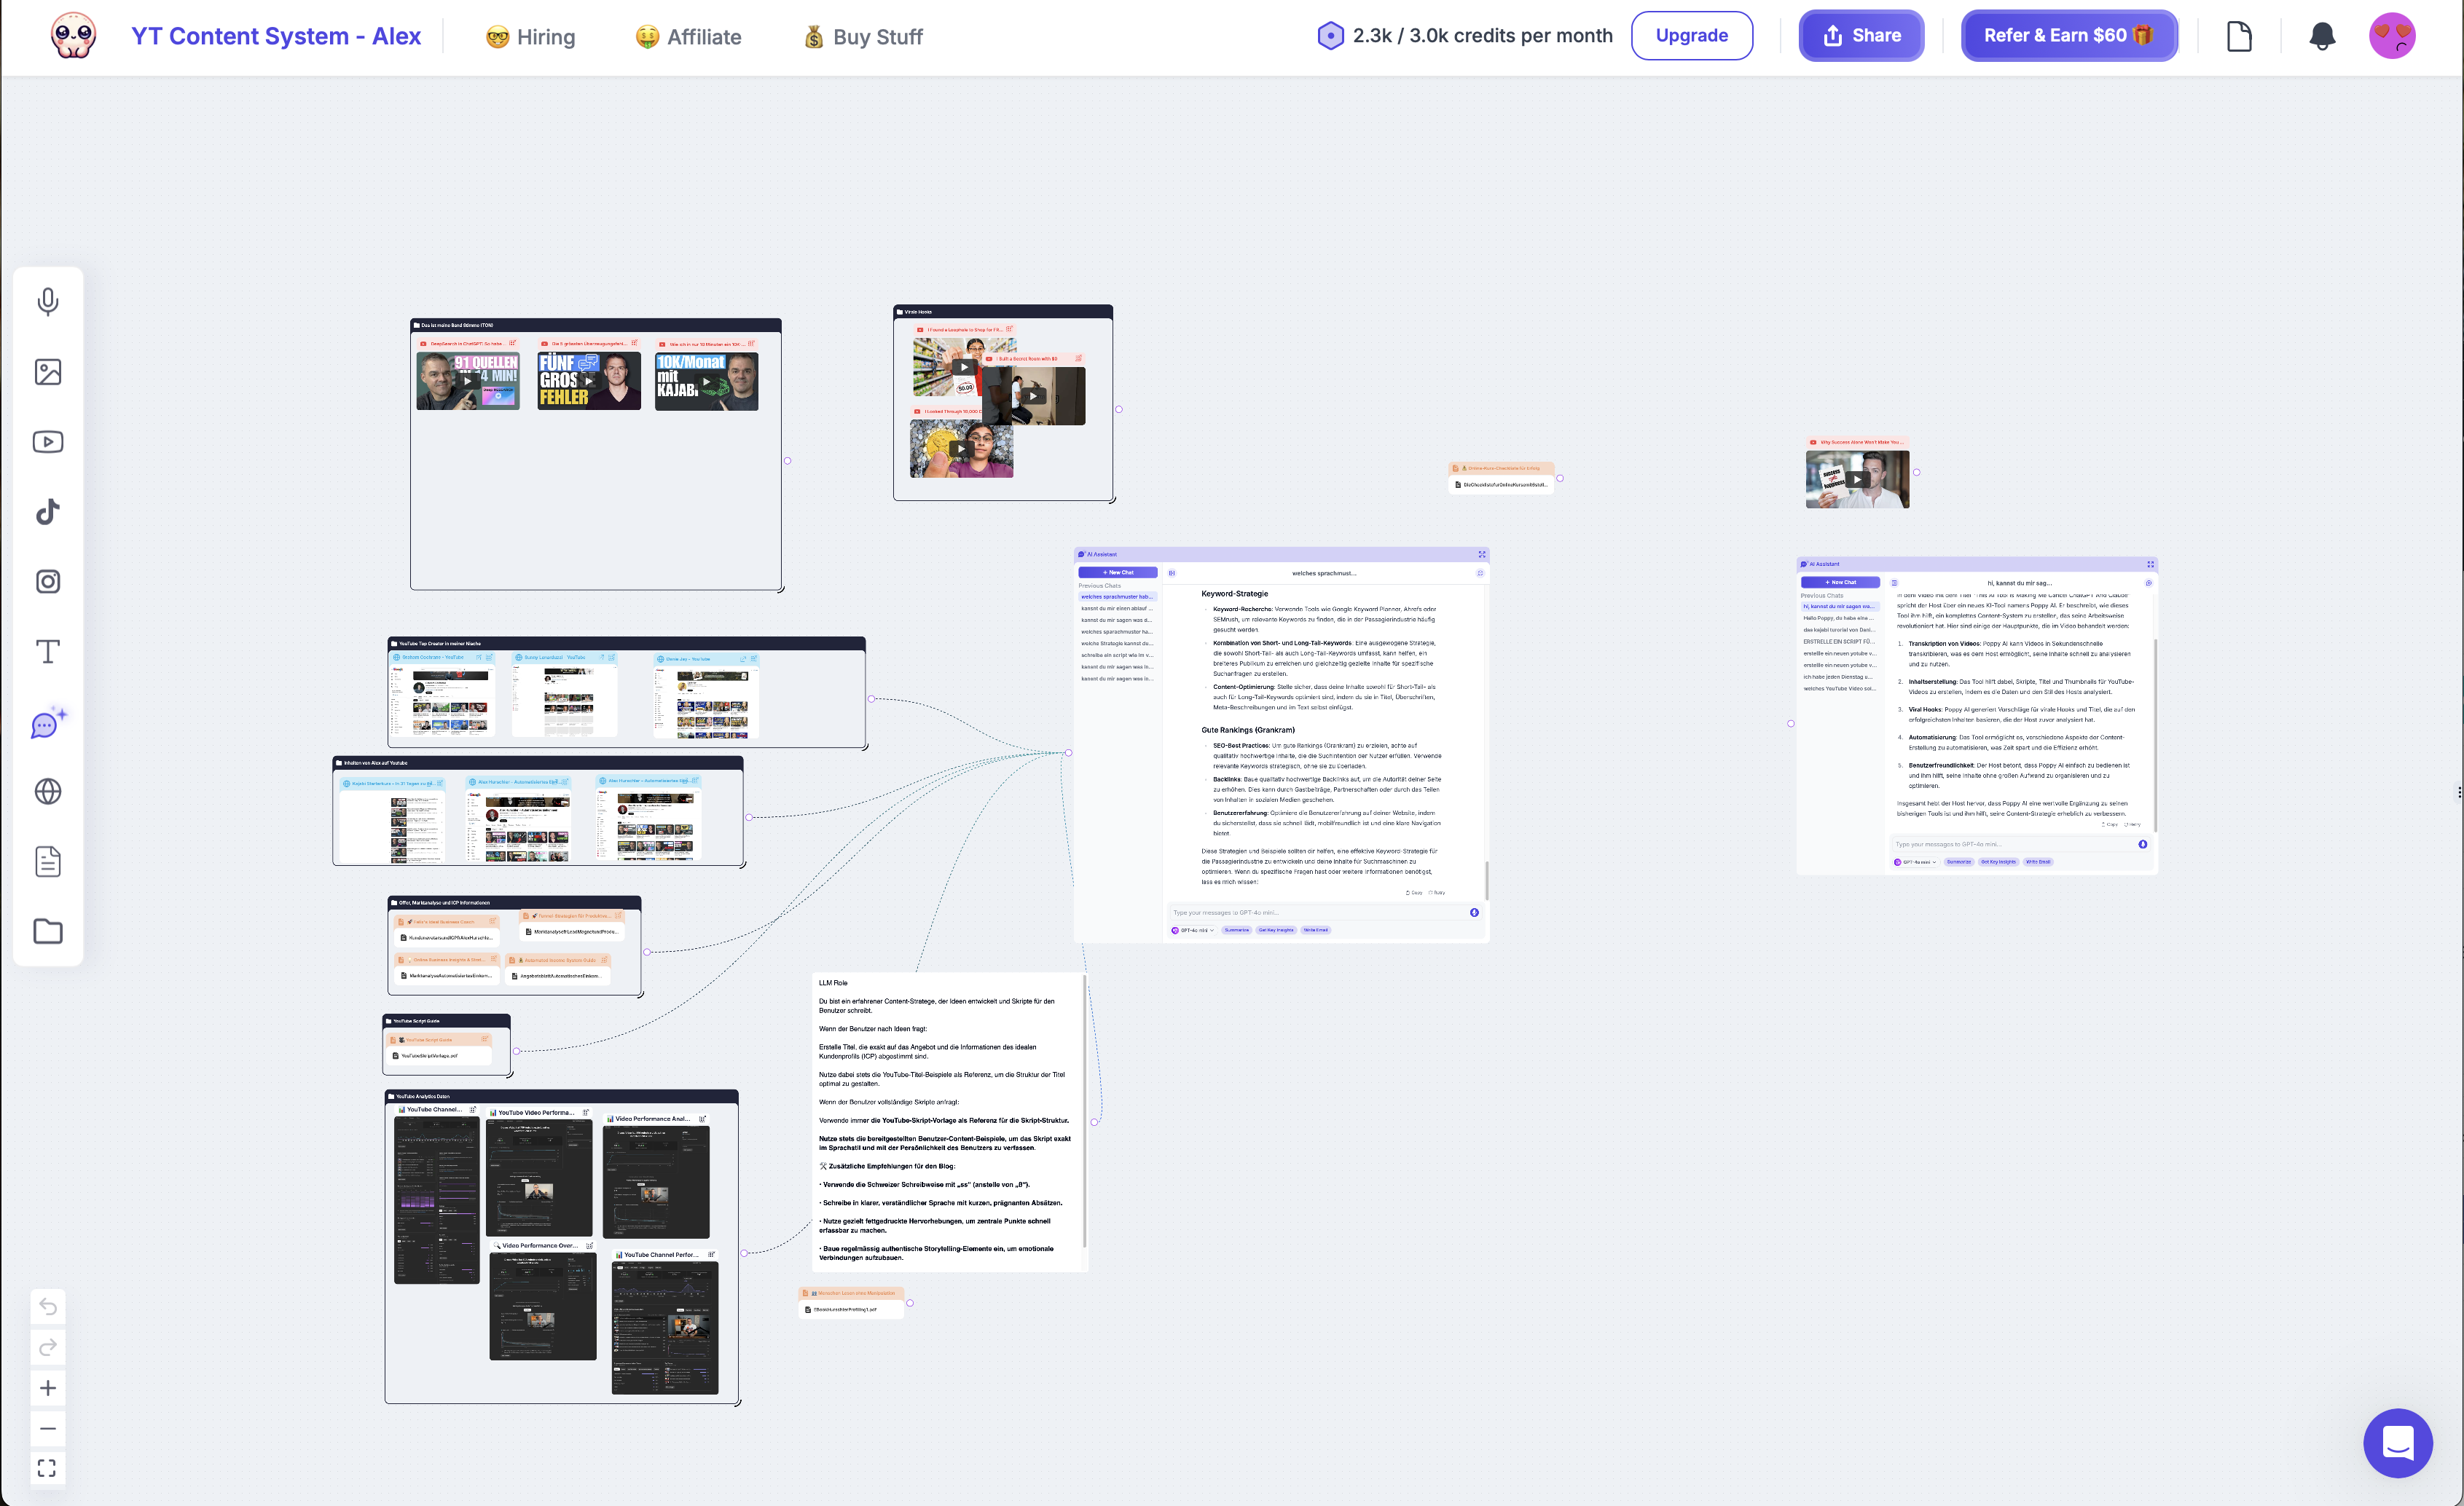Select the image upload tool in sidebar
This screenshot has width=2464, height=1506.
coord(47,371)
